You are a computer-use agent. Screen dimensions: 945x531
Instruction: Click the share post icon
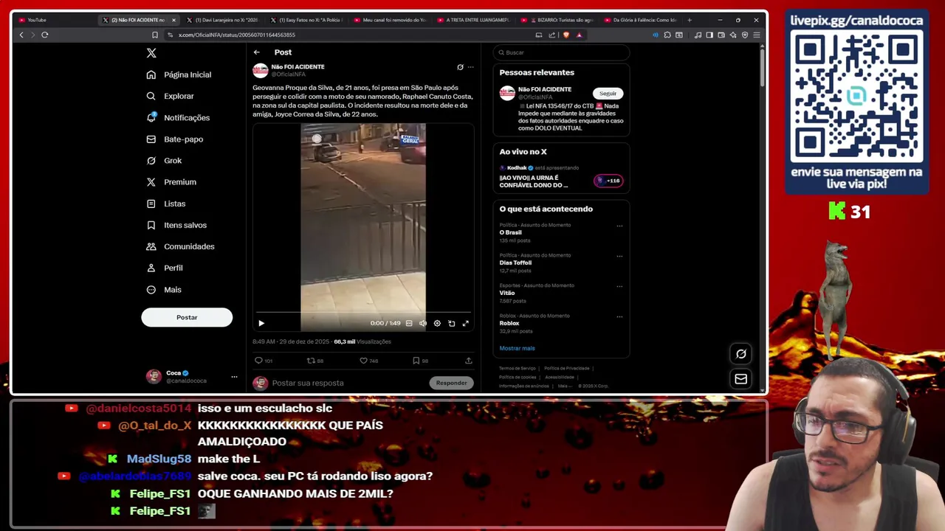pyautogui.click(x=468, y=361)
